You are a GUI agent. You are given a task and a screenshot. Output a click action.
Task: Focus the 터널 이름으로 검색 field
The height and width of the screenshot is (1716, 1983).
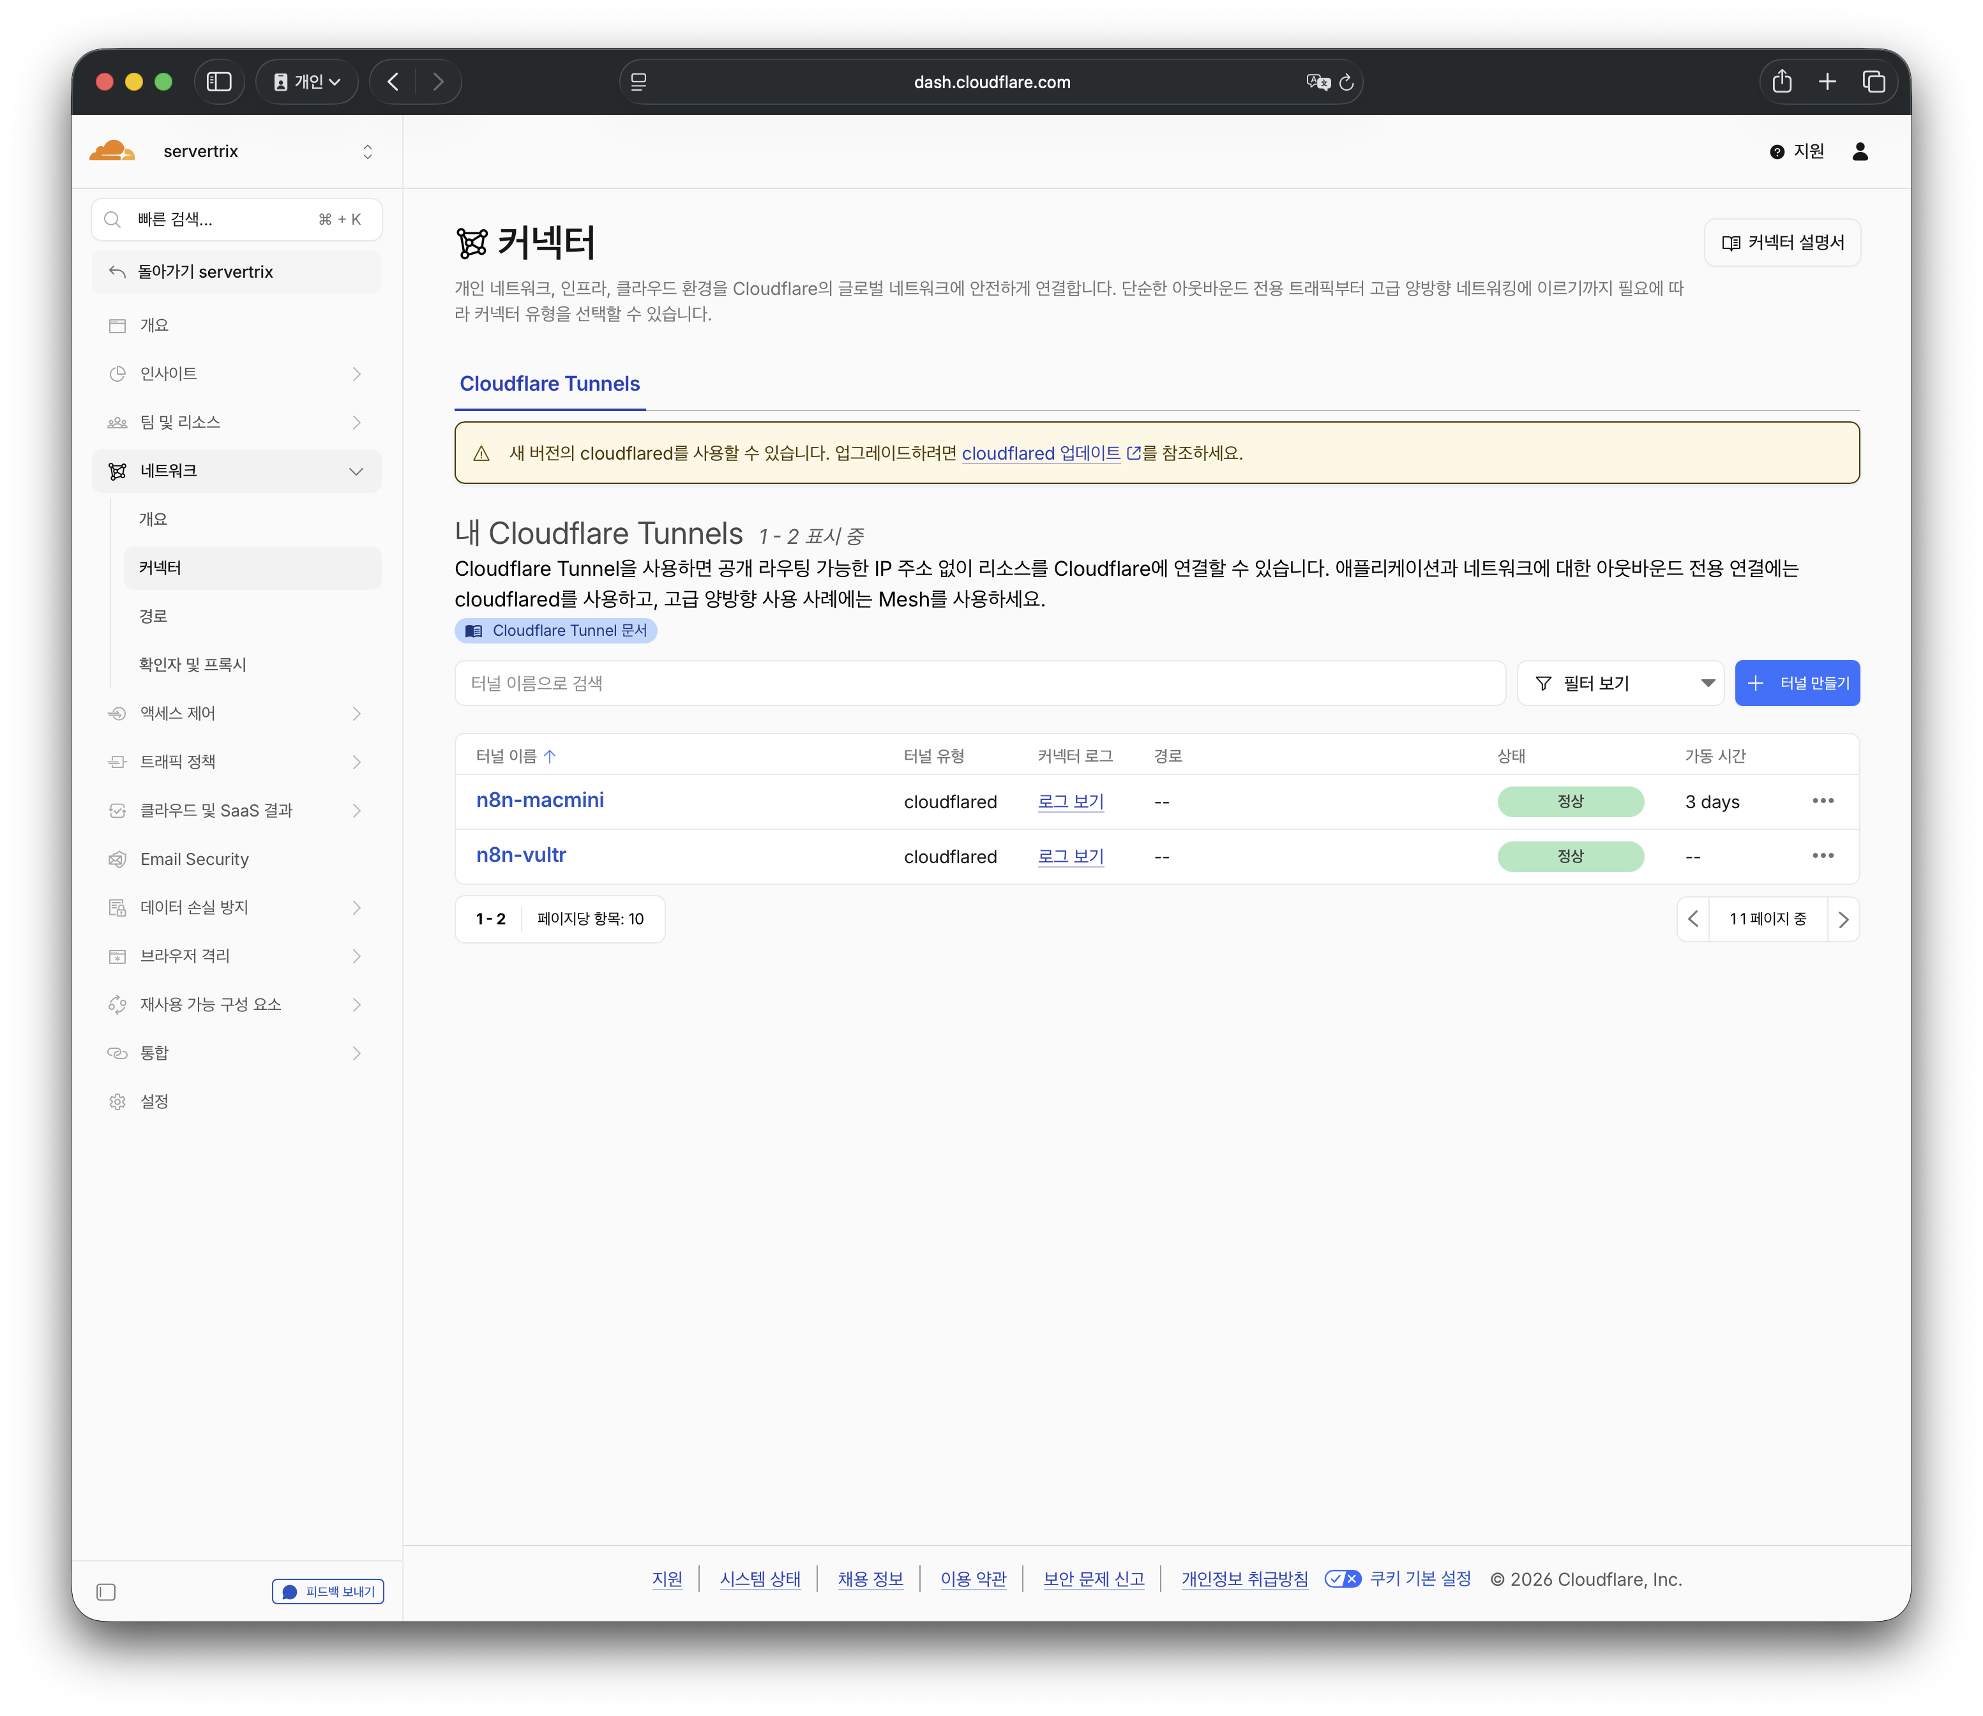[979, 684]
